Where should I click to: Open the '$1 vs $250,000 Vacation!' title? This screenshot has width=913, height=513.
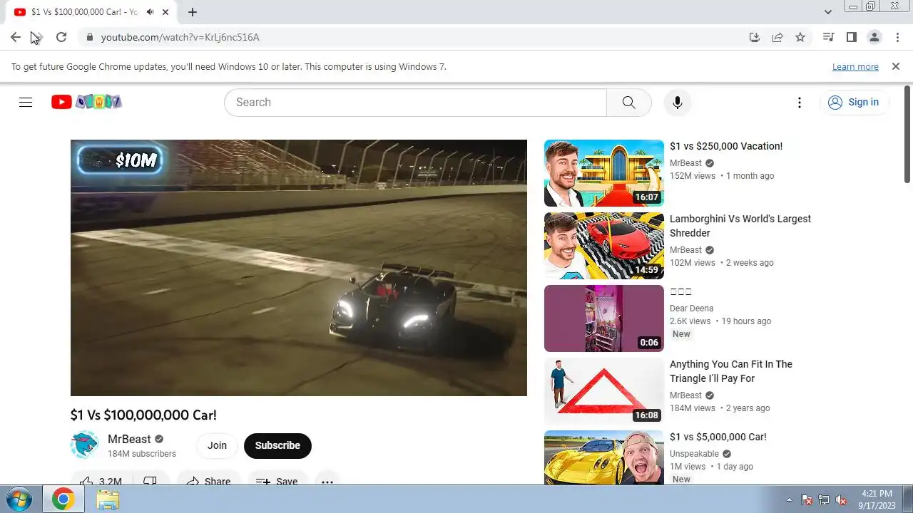coord(726,146)
